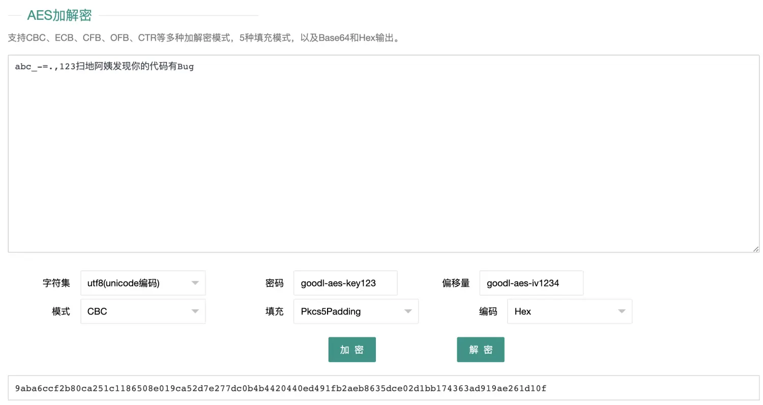Click the 模式 label
The image size is (763, 405).
(61, 311)
